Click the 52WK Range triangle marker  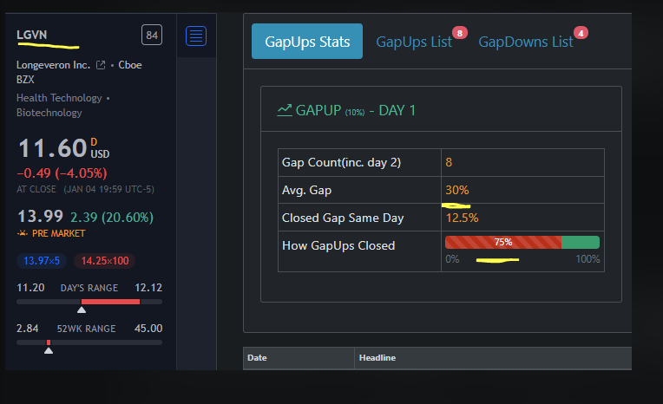49,351
